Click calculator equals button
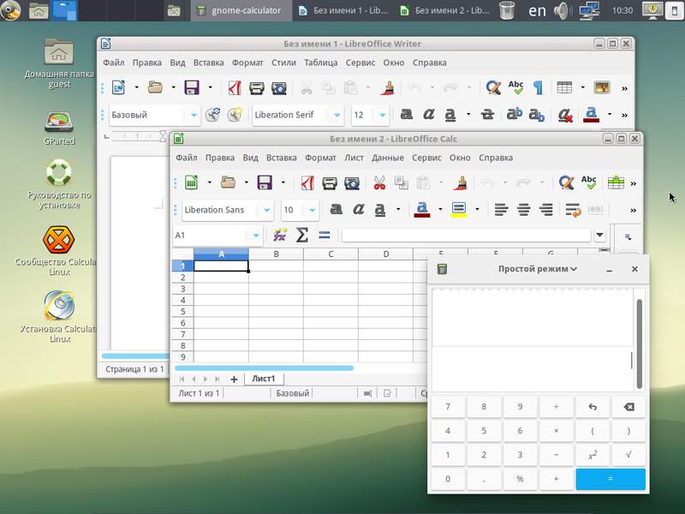The height and width of the screenshot is (514, 685). tap(611, 479)
